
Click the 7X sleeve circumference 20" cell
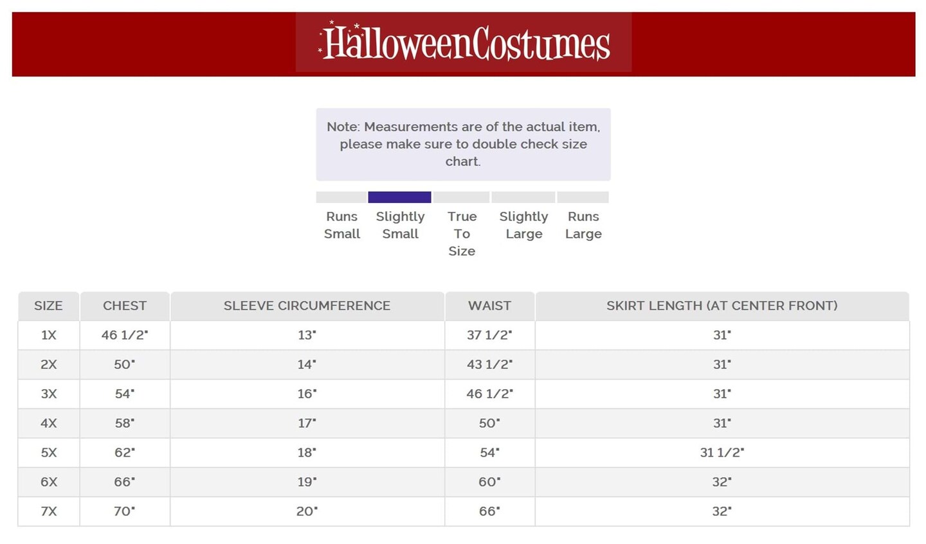[x=307, y=511]
